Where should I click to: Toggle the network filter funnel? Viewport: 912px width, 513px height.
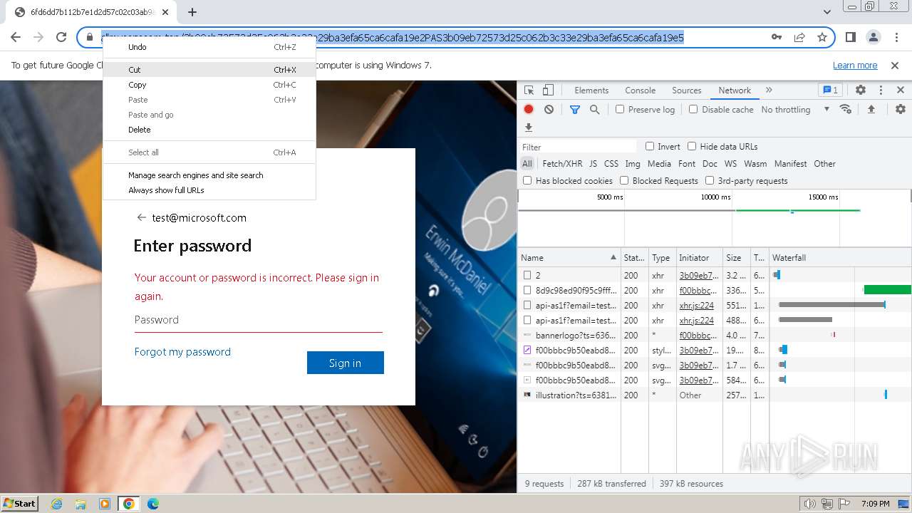[x=575, y=110]
